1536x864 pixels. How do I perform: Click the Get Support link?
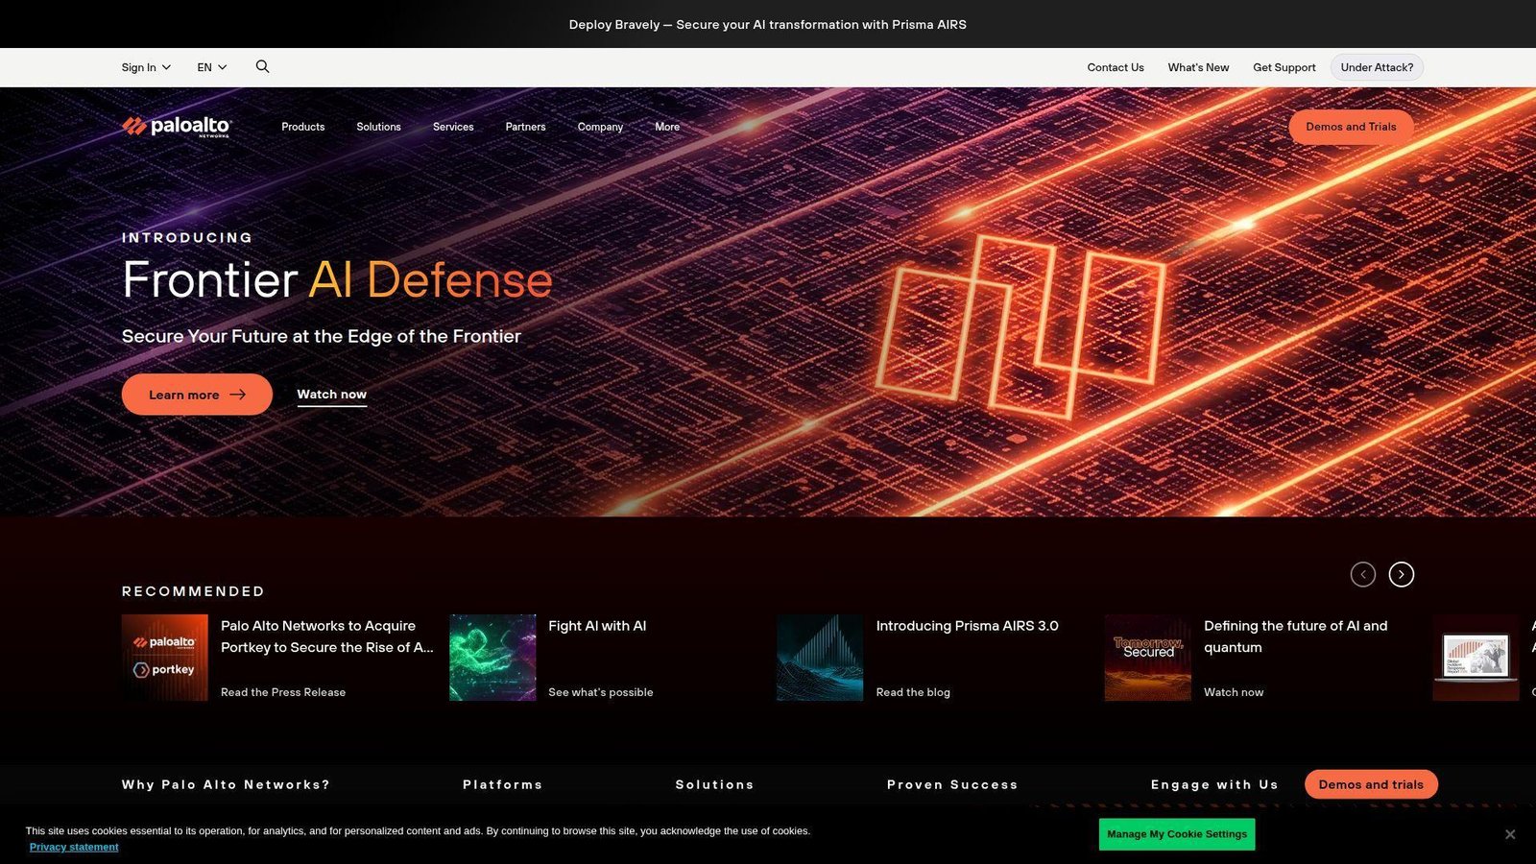(1284, 67)
